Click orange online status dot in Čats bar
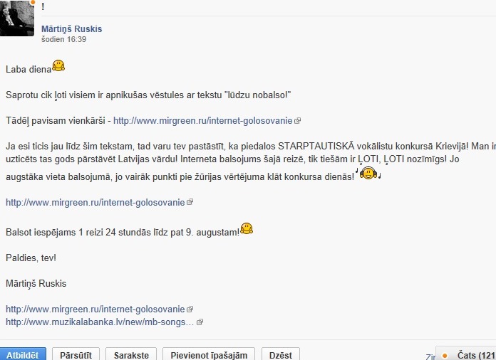 point(445,356)
